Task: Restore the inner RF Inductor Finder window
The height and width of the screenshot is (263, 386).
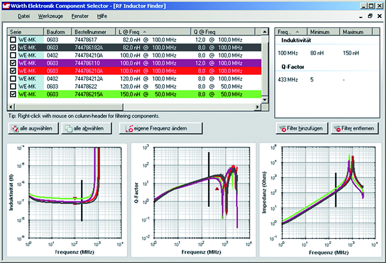Action: pos(370,16)
